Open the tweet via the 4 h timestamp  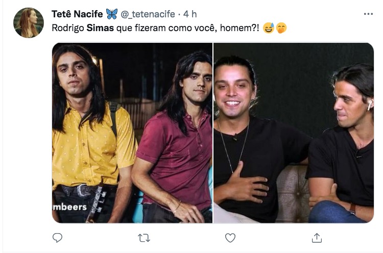pos(190,14)
